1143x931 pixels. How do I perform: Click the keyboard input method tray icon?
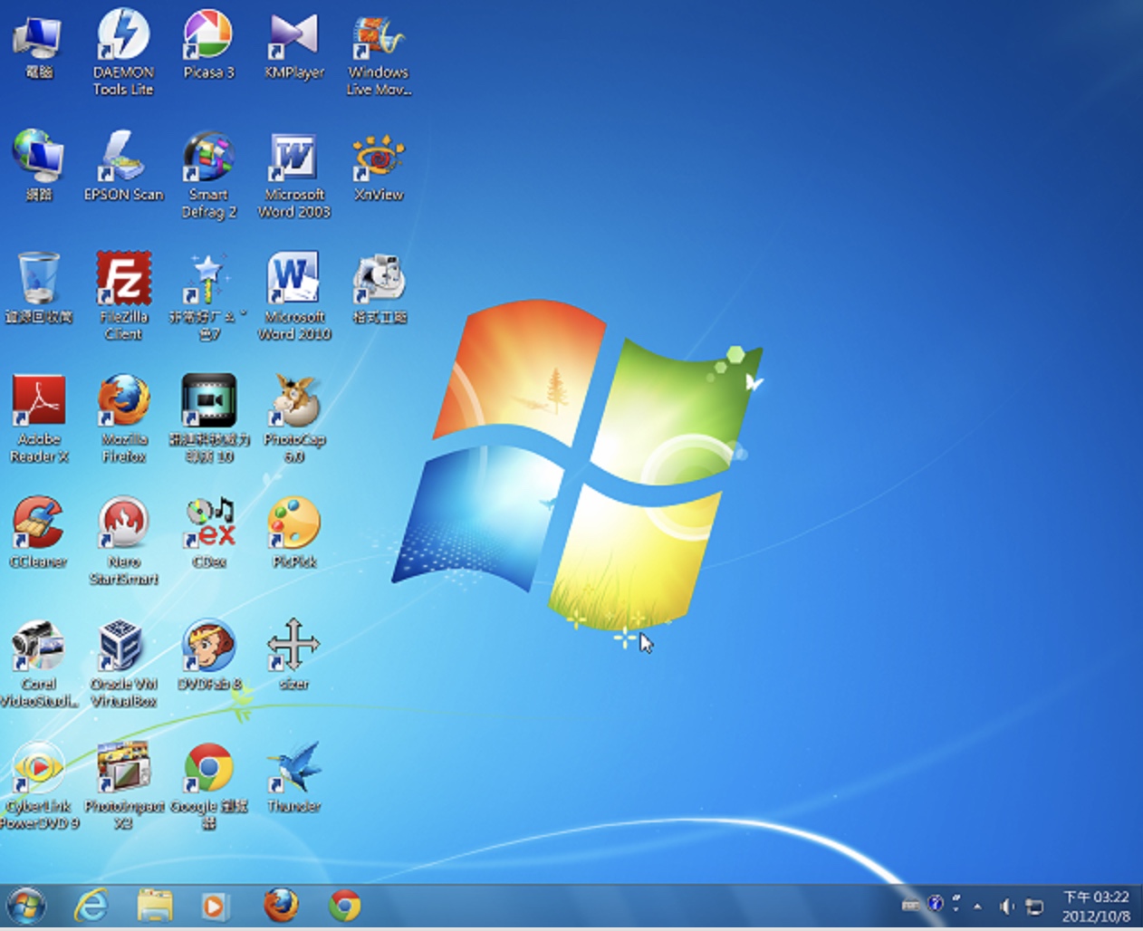click(911, 905)
